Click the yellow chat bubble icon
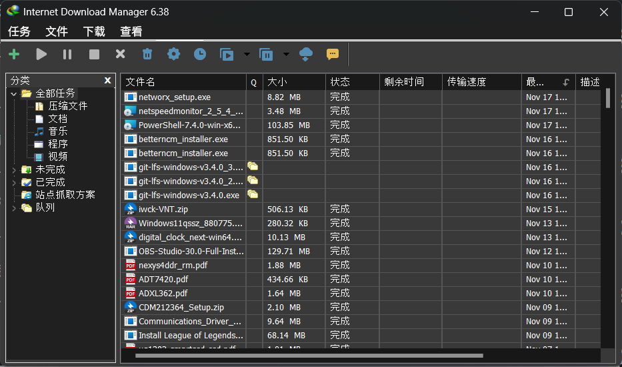 (333, 54)
